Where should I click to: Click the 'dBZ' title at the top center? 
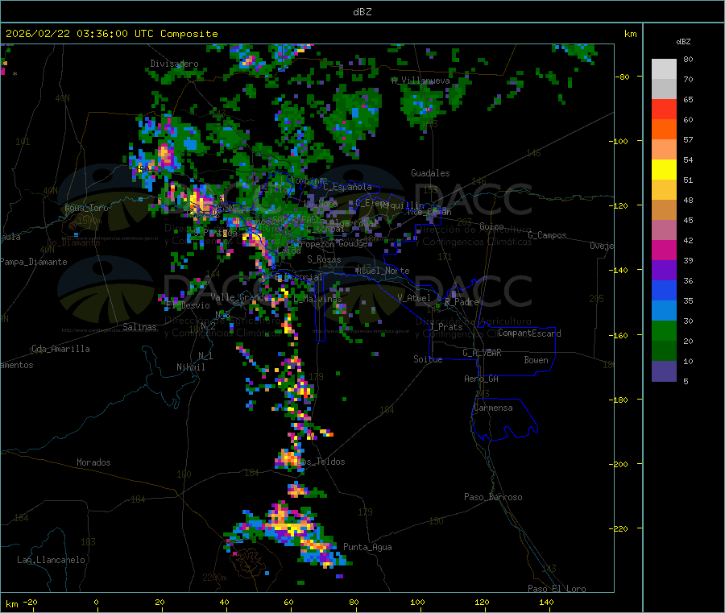(x=362, y=12)
